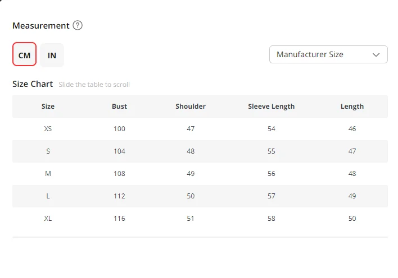This screenshot has height=278, width=398.
Task: Click the Size column header
Action: (x=48, y=106)
